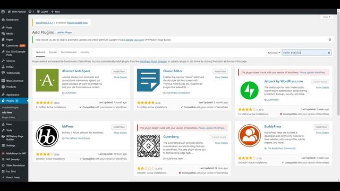This screenshot has width=340, height=191.
Task: Go to Installed Plugins submenu
Action: click(x=10, y=108)
